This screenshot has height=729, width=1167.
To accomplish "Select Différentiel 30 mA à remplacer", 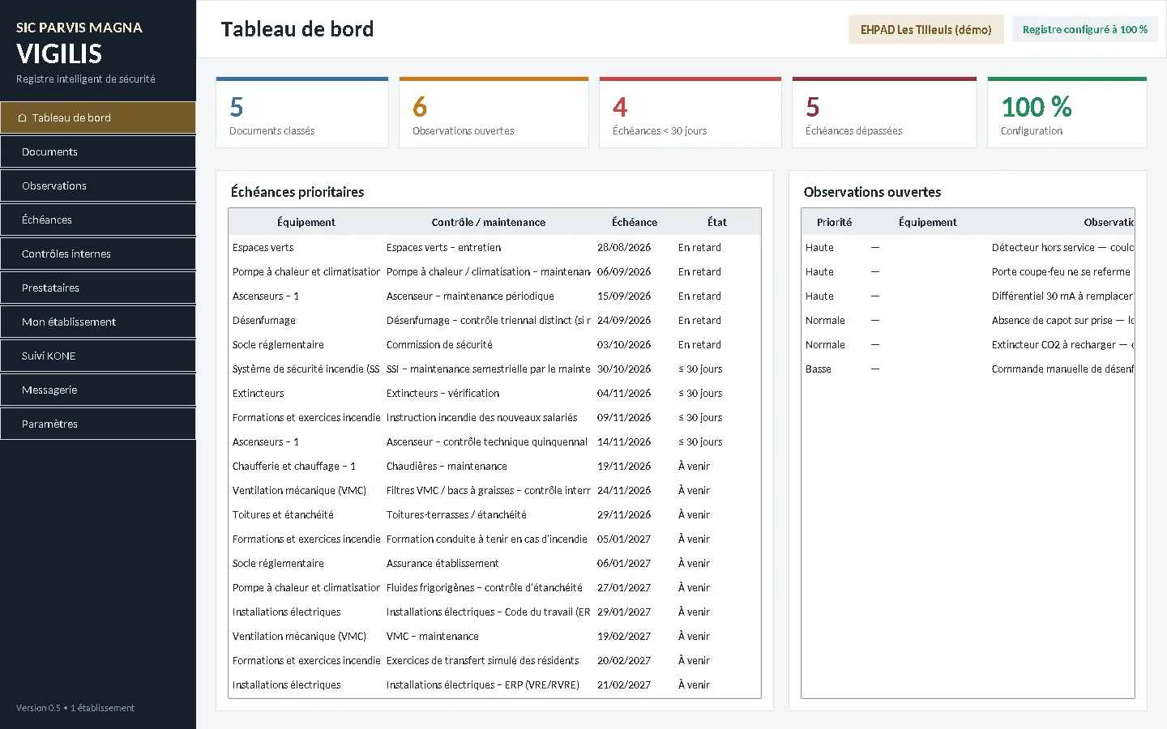I will (1062, 296).
